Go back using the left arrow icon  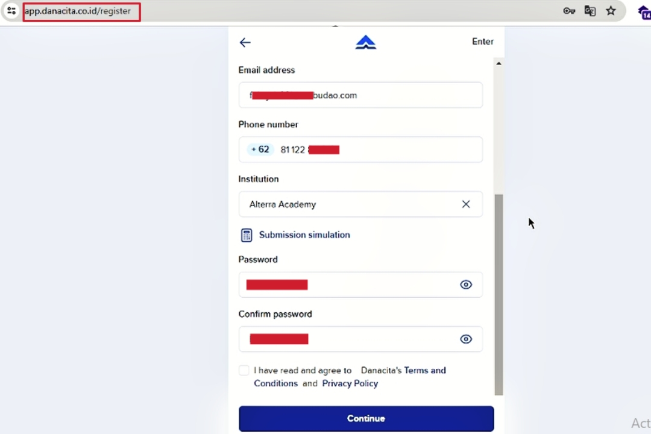click(245, 42)
